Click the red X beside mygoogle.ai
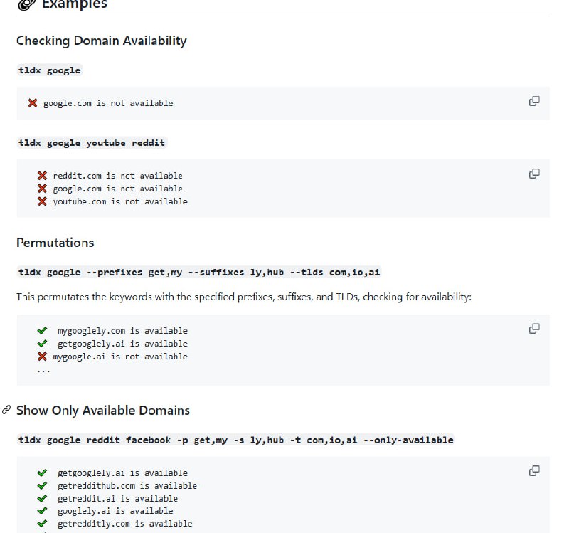569x533 pixels. coord(42,357)
